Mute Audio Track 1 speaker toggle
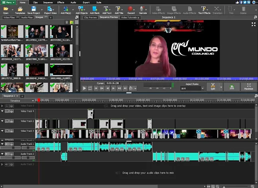The height and width of the screenshot is (188, 258). pos(7,144)
